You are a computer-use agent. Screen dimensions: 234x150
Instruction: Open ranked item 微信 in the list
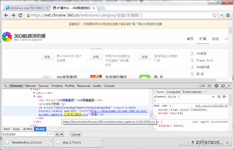(x=200, y=74)
